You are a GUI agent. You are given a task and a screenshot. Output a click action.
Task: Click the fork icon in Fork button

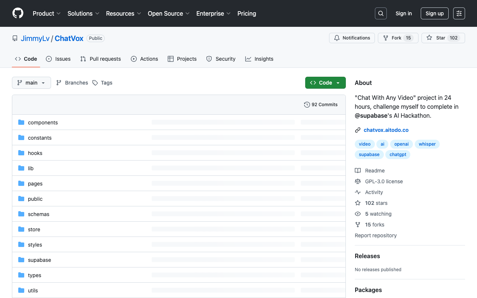coord(386,38)
